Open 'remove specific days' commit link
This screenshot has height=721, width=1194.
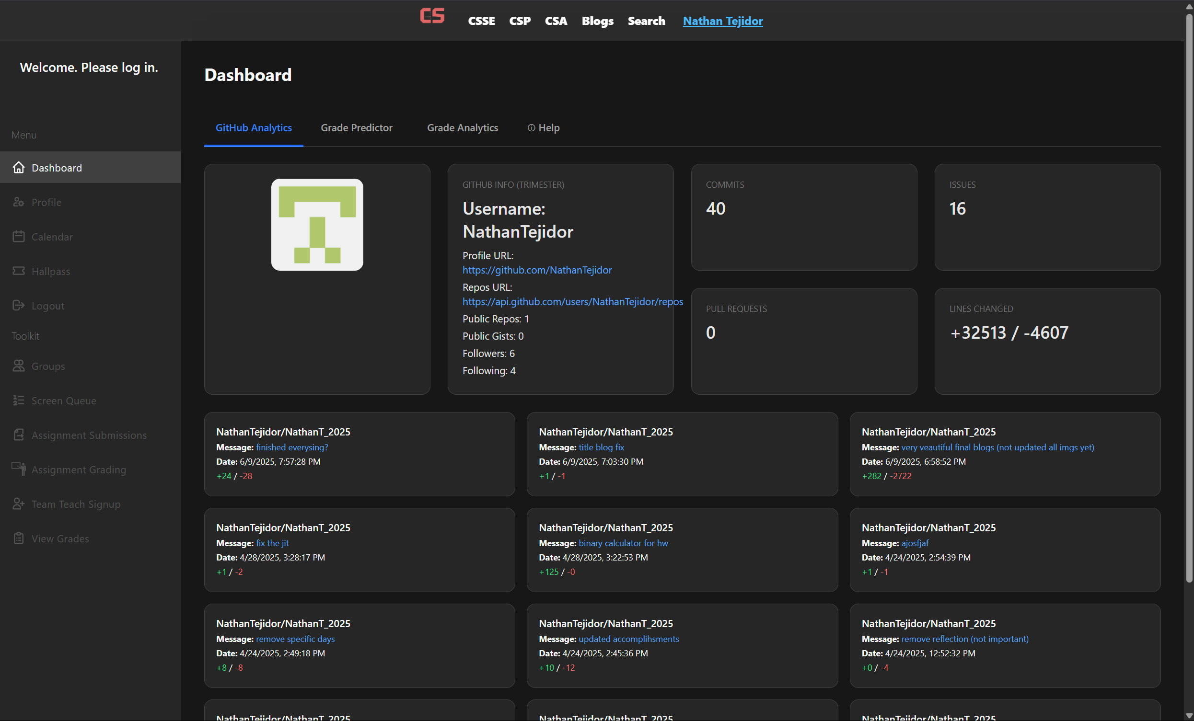click(295, 639)
